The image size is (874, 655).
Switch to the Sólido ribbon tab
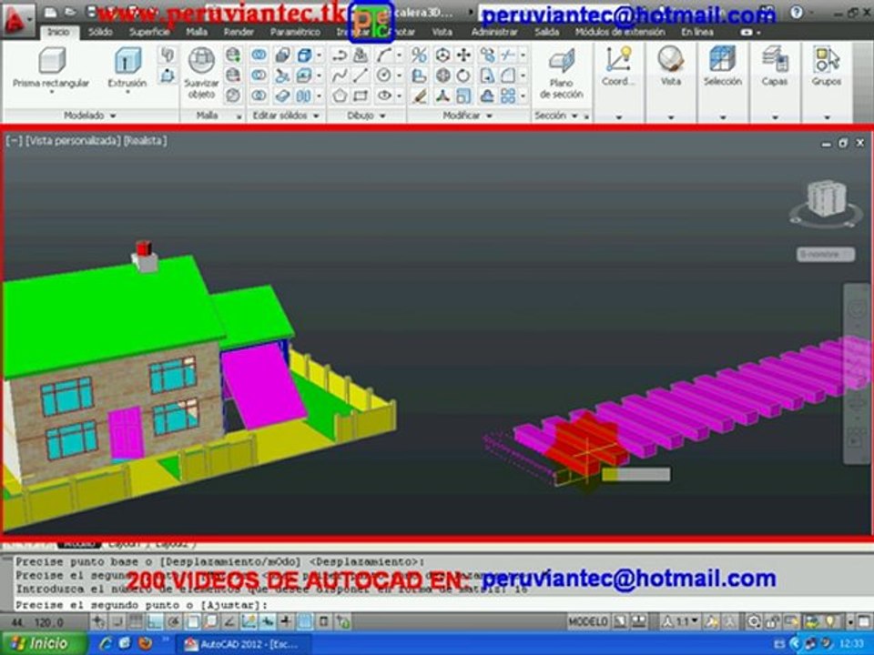tap(100, 33)
